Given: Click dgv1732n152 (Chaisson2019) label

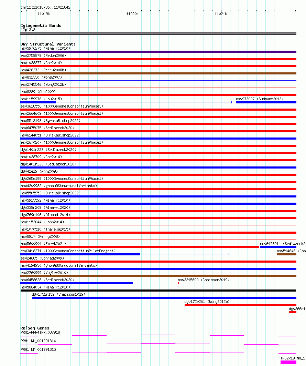Looking at the screenshot, I should (58, 294).
